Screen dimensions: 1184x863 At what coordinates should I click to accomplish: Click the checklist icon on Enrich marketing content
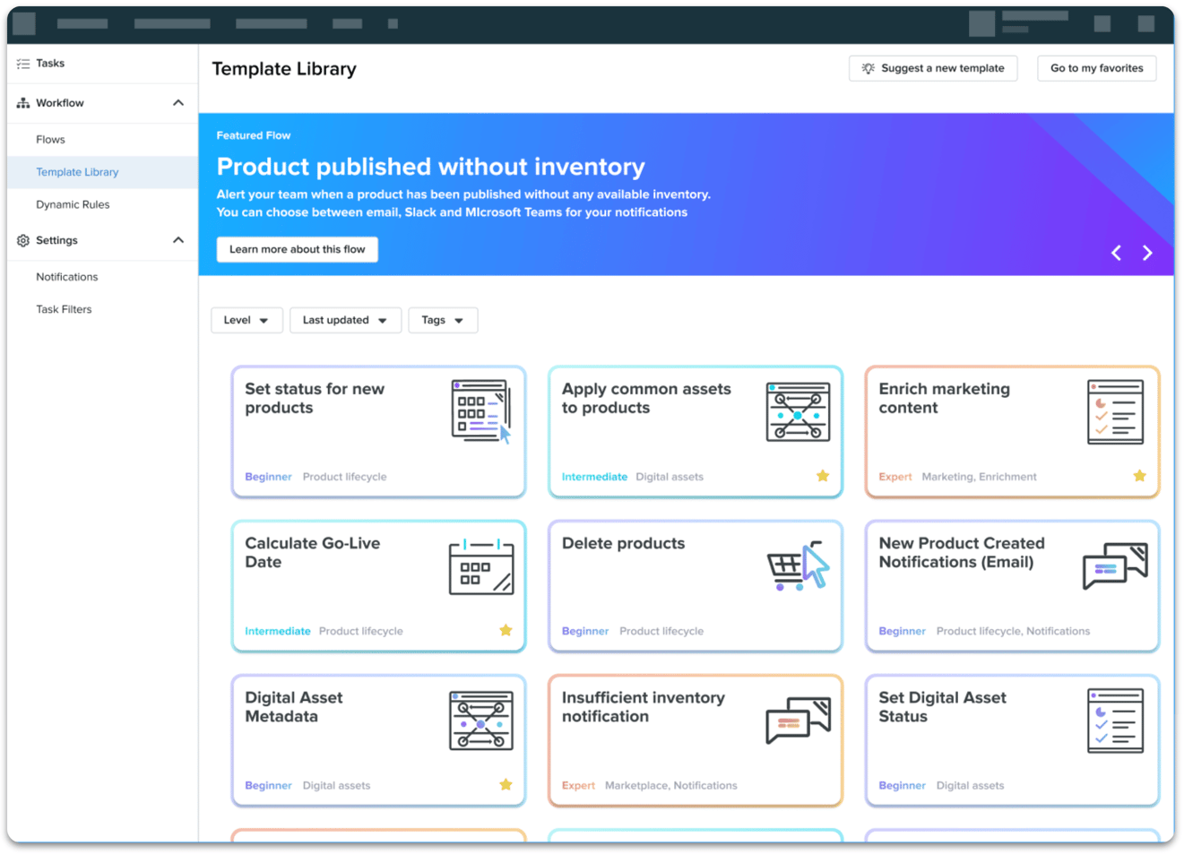coord(1115,412)
